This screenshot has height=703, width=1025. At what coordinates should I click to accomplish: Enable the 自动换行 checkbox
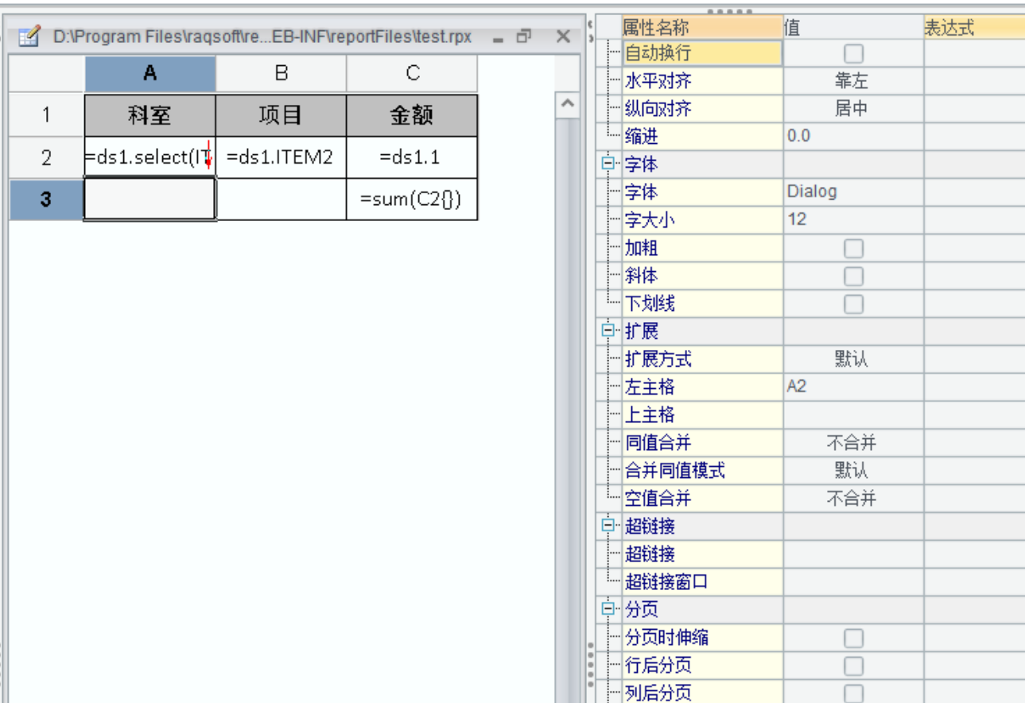[853, 53]
